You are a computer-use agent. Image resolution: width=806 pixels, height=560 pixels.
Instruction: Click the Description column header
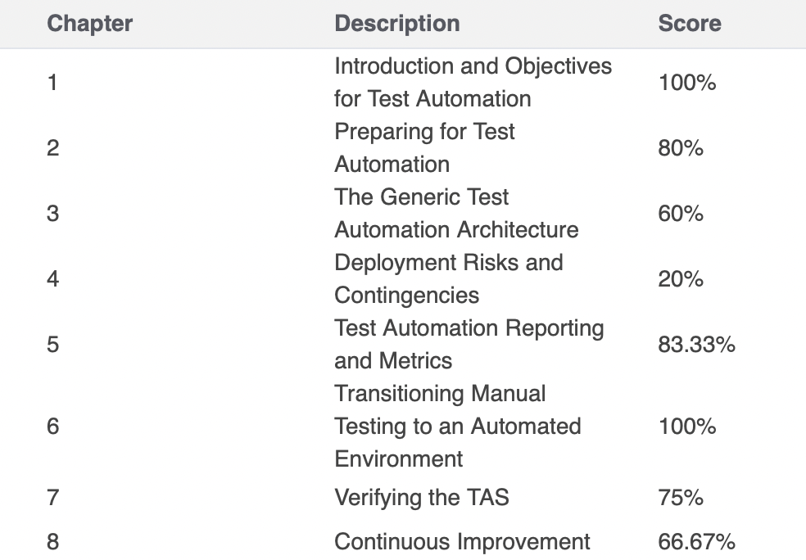(396, 23)
